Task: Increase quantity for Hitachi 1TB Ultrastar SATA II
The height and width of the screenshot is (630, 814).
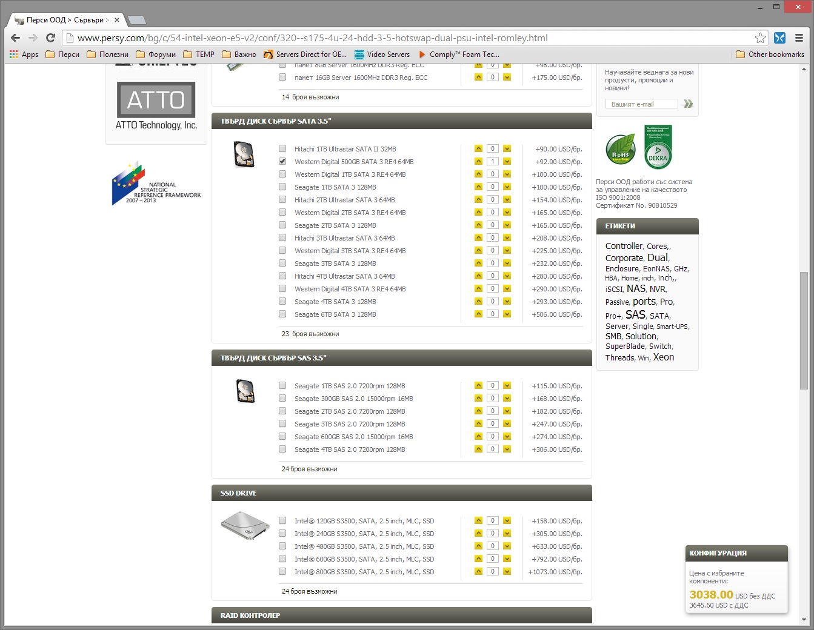Action: click(478, 148)
